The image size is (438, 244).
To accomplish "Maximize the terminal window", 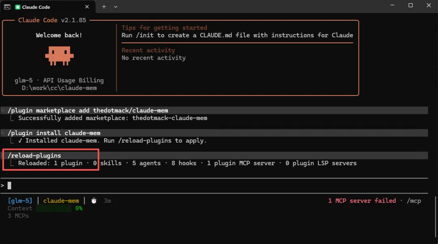I will click(x=410, y=5).
